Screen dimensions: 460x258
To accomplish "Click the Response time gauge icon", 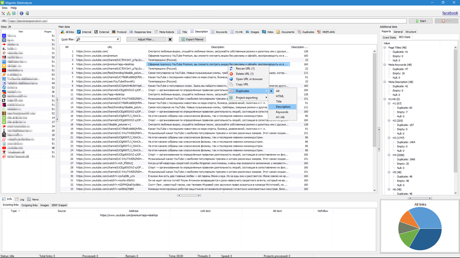I will [131, 32].
